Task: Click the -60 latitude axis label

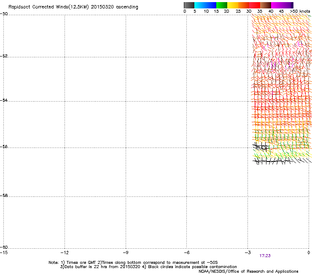Action: coord(4,247)
